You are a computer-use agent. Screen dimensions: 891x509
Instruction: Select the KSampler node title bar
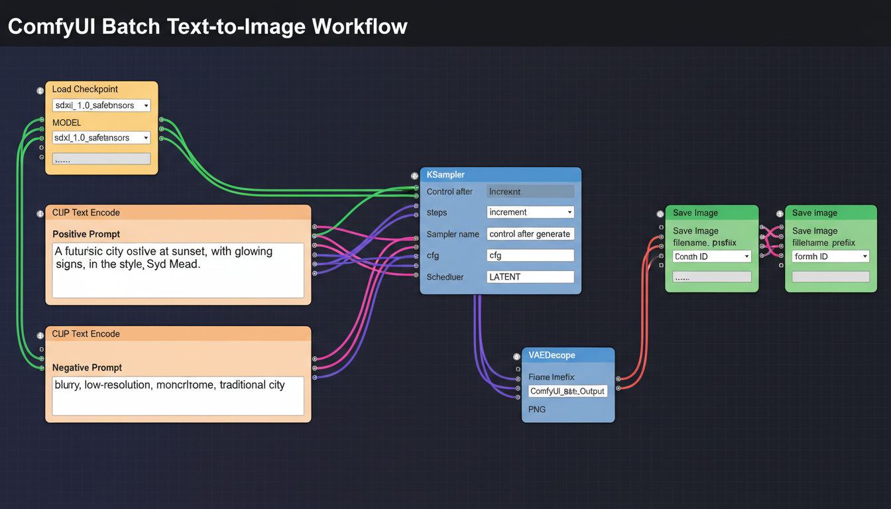tap(501, 174)
